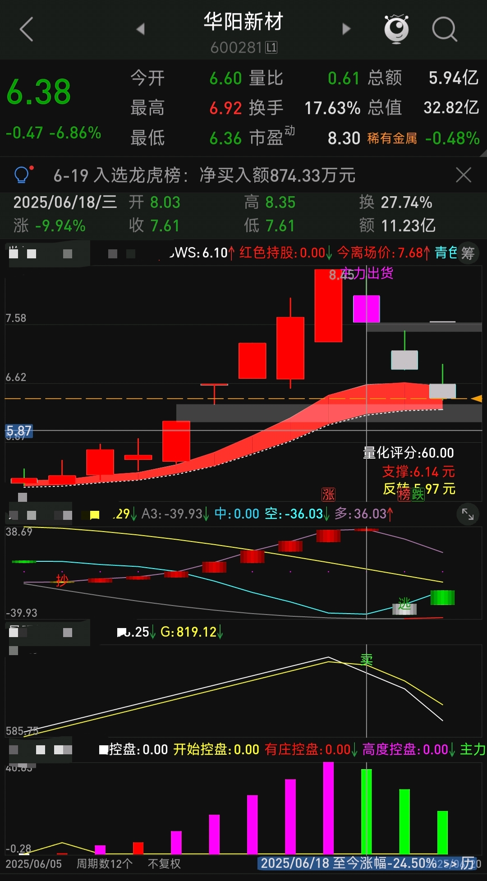Expand indicator panel with diagonal arrows icon

(x=468, y=514)
